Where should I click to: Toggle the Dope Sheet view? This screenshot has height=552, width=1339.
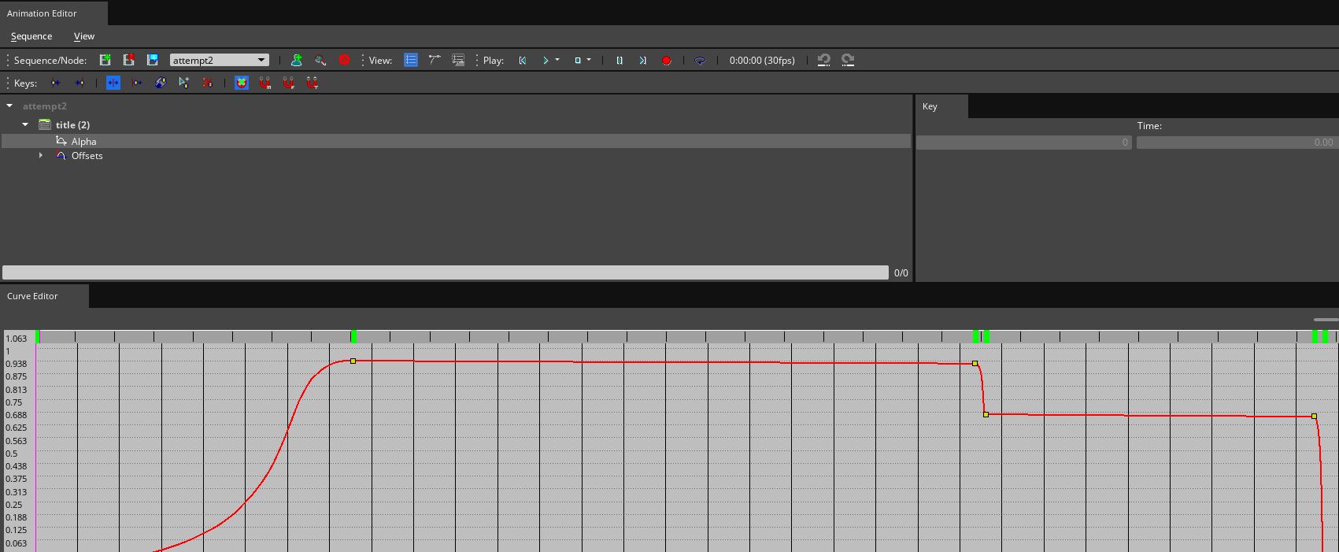point(411,60)
